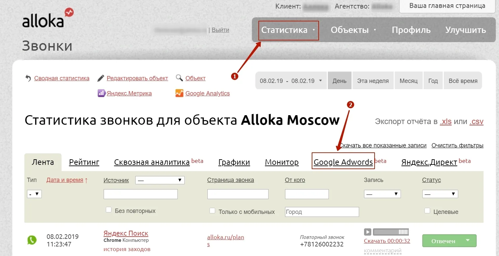Expand the Тип filter dropdown
Image resolution: width=499 pixels, height=256 pixels.
34,194
